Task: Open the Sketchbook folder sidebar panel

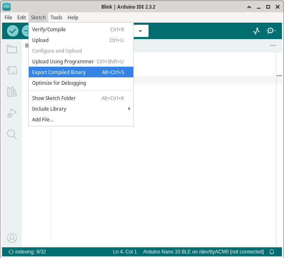Action: [x=12, y=49]
